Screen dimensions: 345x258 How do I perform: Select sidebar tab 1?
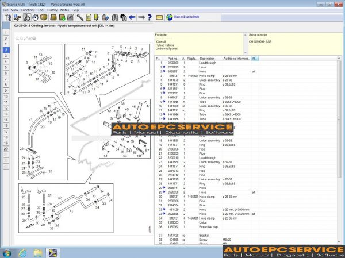coord(6,44)
